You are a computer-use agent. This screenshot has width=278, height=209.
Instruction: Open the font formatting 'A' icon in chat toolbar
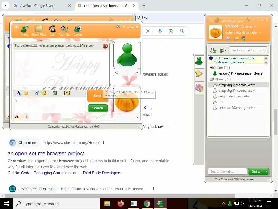18,93
